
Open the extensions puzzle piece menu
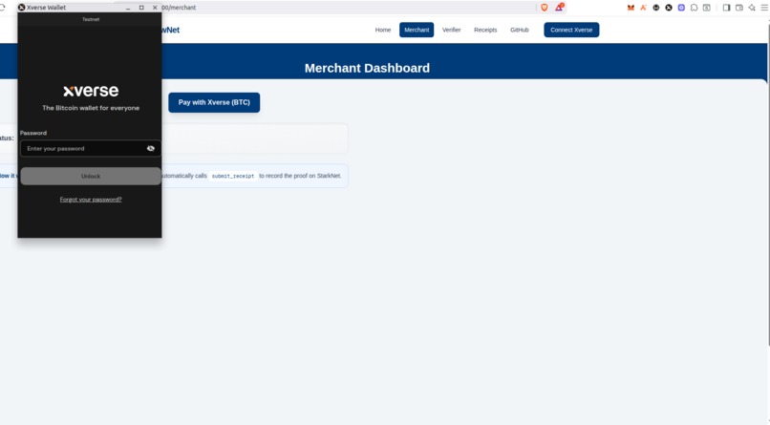tap(694, 8)
